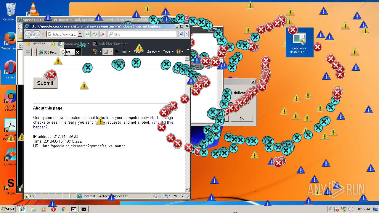Expand zoom level dropdown arrow
Viewport: 379px width, 213px height.
182,196
